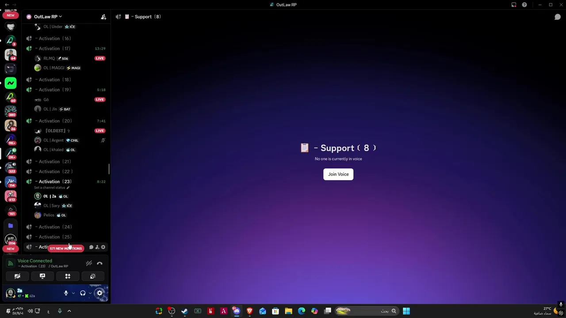566x318 pixels.
Task: Click the create invite icon on the hovered channel
Action: 97,247
